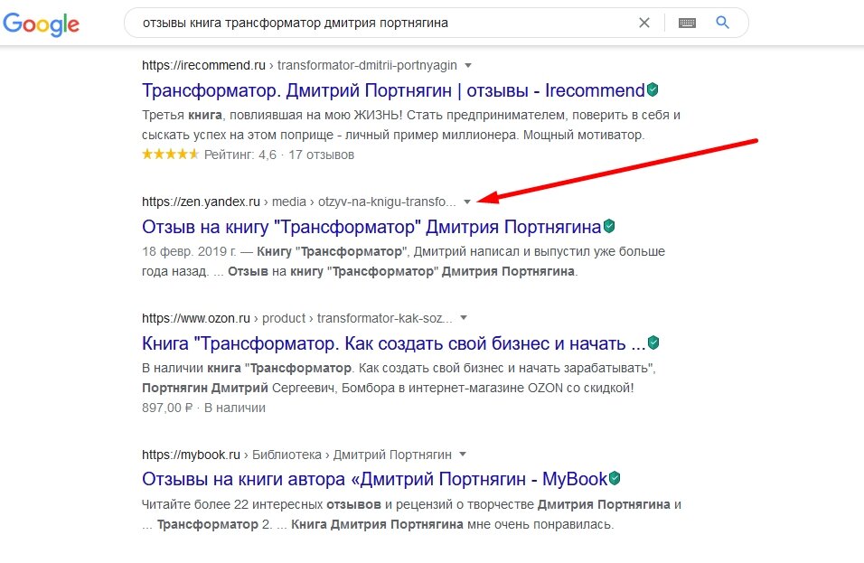Open the on-screen keyboard icon

coord(687,23)
